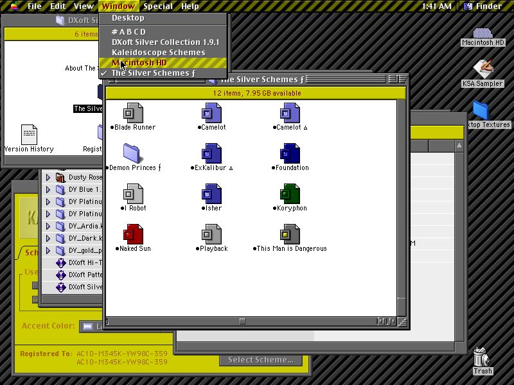
Task: Open the Finder application menu at right
Action: [x=483, y=6]
